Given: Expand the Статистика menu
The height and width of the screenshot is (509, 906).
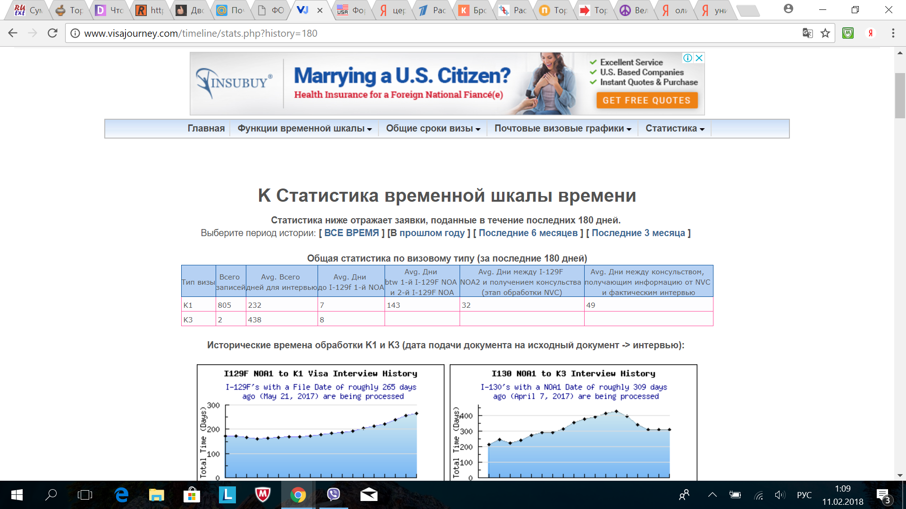Looking at the screenshot, I should [x=674, y=129].
